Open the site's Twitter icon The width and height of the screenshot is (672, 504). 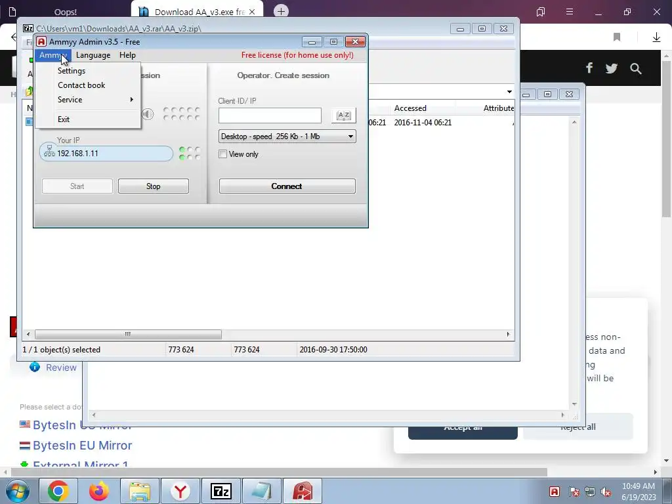(x=612, y=68)
